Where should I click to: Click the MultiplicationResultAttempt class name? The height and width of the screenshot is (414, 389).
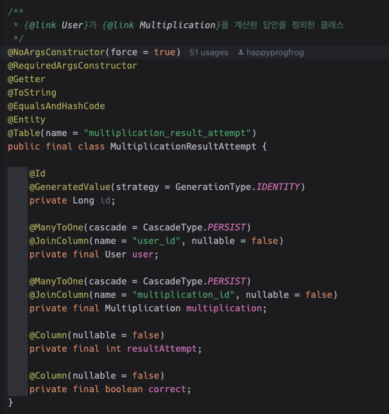pyautogui.click(x=184, y=146)
